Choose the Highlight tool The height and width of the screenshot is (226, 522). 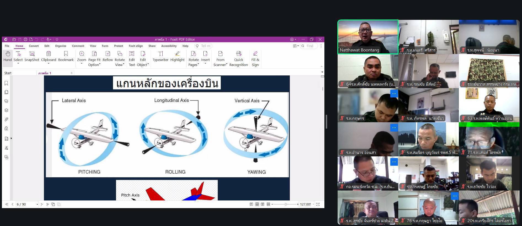coord(177,56)
